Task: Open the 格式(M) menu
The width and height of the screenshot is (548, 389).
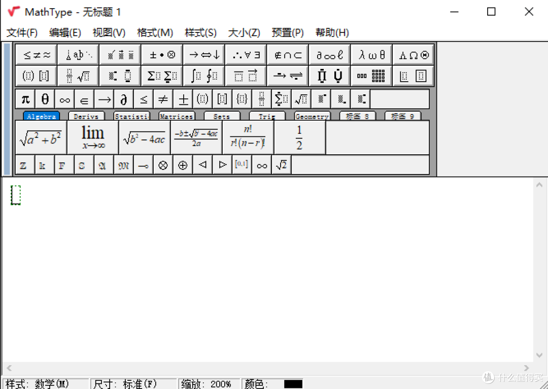Action: pyautogui.click(x=155, y=32)
